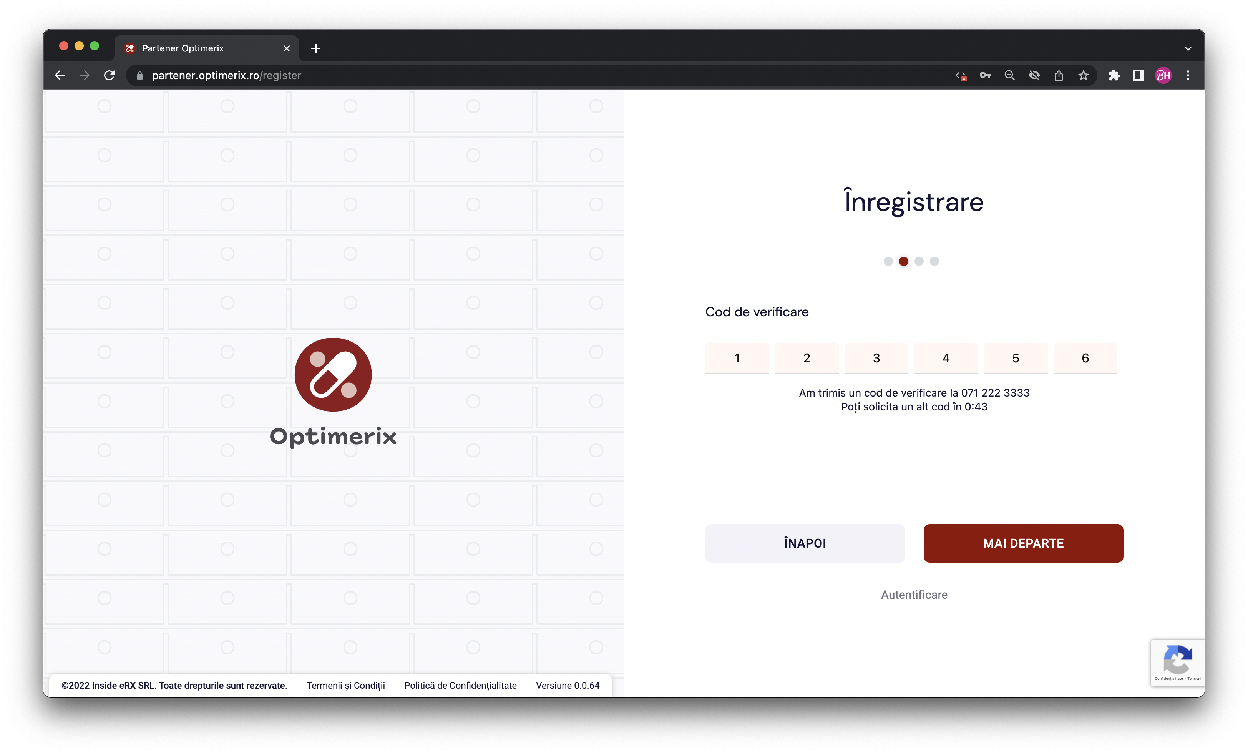Share this page using the share icon
The height and width of the screenshot is (754, 1248).
click(1059, 75)
